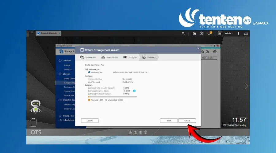Select the Summary wizard step
Image resolution: width=276 pixels, height=153 pixels.
(x=149, y=57)
